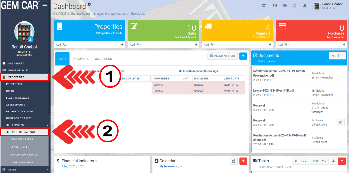Click the dashboard settings gear icon
Viewport: 349px width, 173px height.
point(89,4)
